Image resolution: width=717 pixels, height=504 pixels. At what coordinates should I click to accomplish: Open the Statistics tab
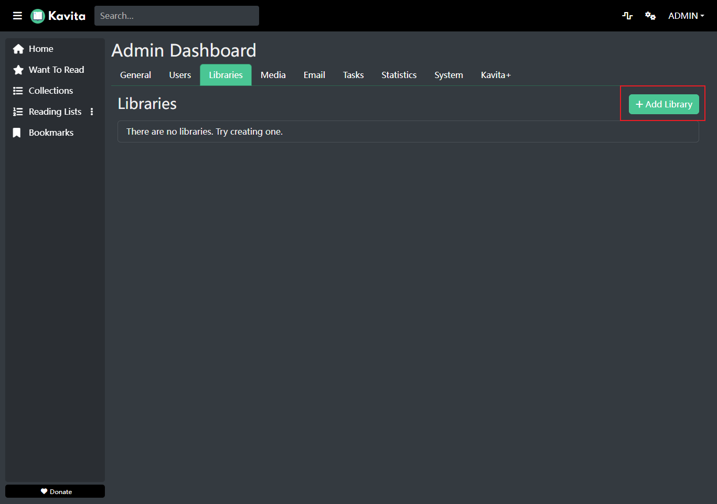[399, 75]
